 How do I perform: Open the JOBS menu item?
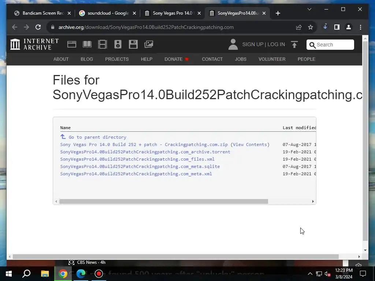click(241, 59)
